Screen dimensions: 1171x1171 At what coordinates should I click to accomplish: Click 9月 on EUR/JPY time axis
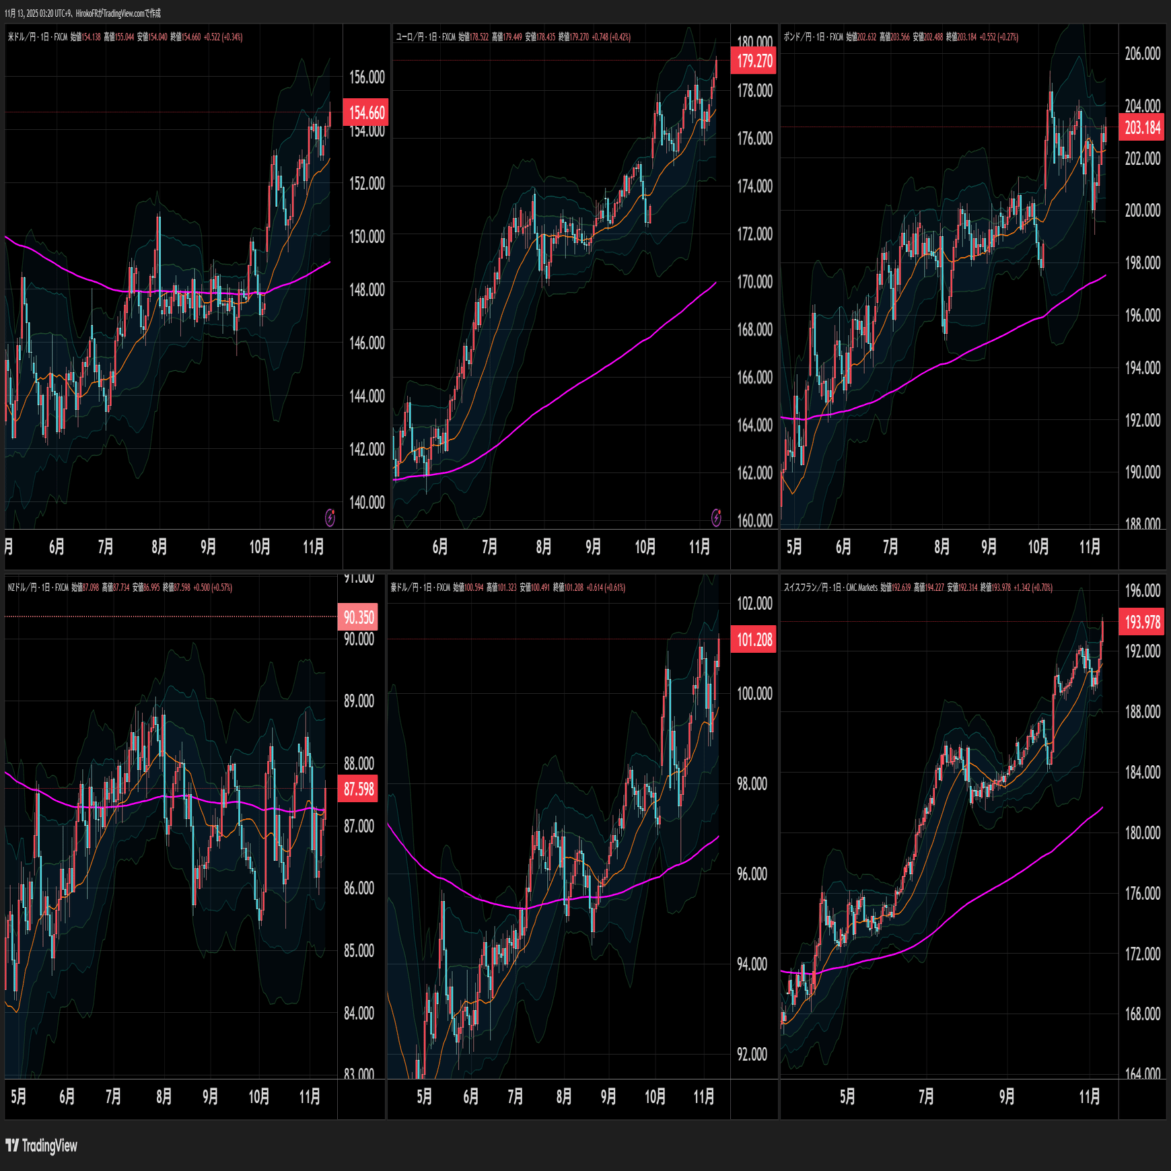pyautogui.click(x=593, y=547)
